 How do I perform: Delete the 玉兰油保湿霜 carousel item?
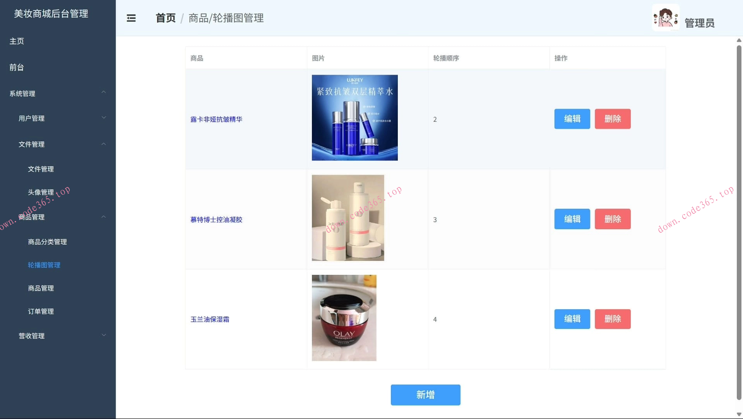[612, 319]
